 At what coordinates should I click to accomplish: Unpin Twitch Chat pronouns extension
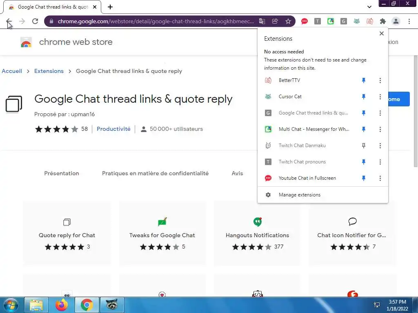point(364,162)
